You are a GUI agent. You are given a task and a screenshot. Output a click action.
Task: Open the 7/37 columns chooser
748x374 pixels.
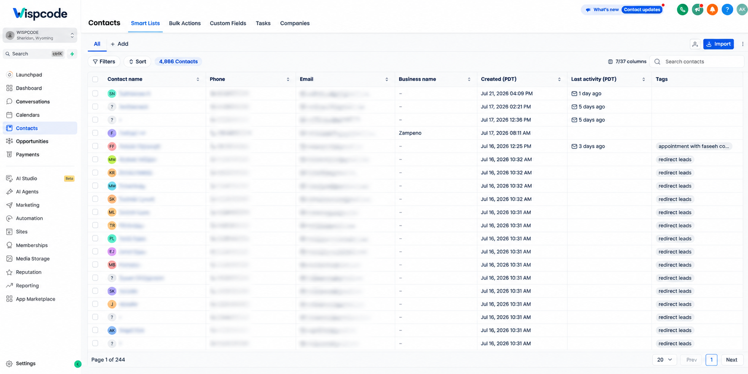coord(627,62)
